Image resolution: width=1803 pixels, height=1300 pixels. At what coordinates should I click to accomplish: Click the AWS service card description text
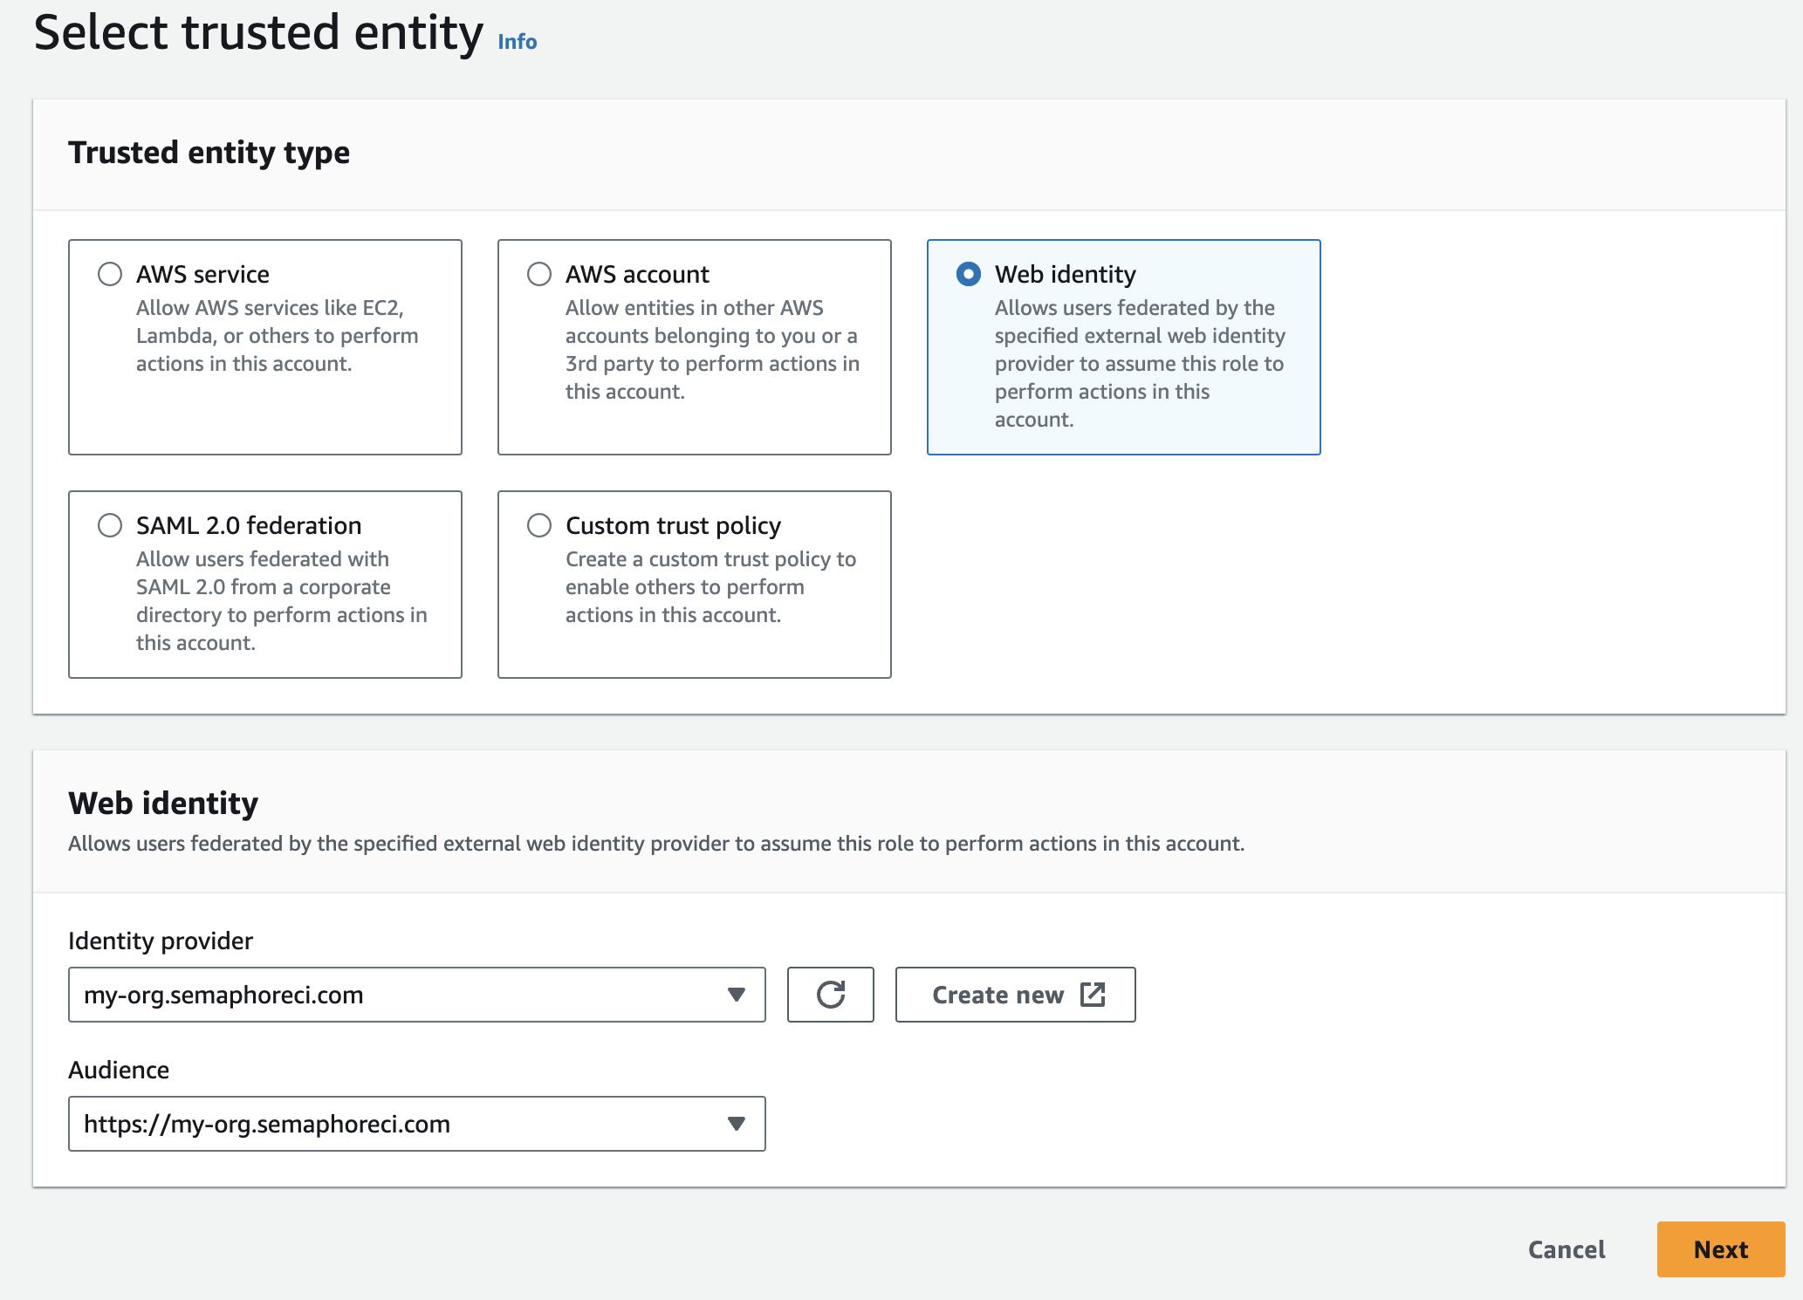pyautogui.click(x=277, y=336)
